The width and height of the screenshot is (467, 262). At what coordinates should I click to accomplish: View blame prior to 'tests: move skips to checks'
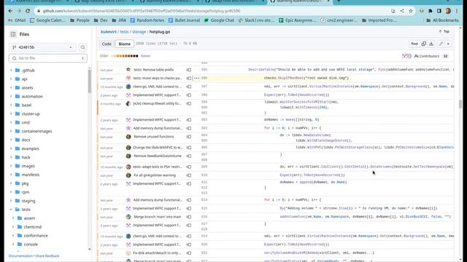coord(189,78)
